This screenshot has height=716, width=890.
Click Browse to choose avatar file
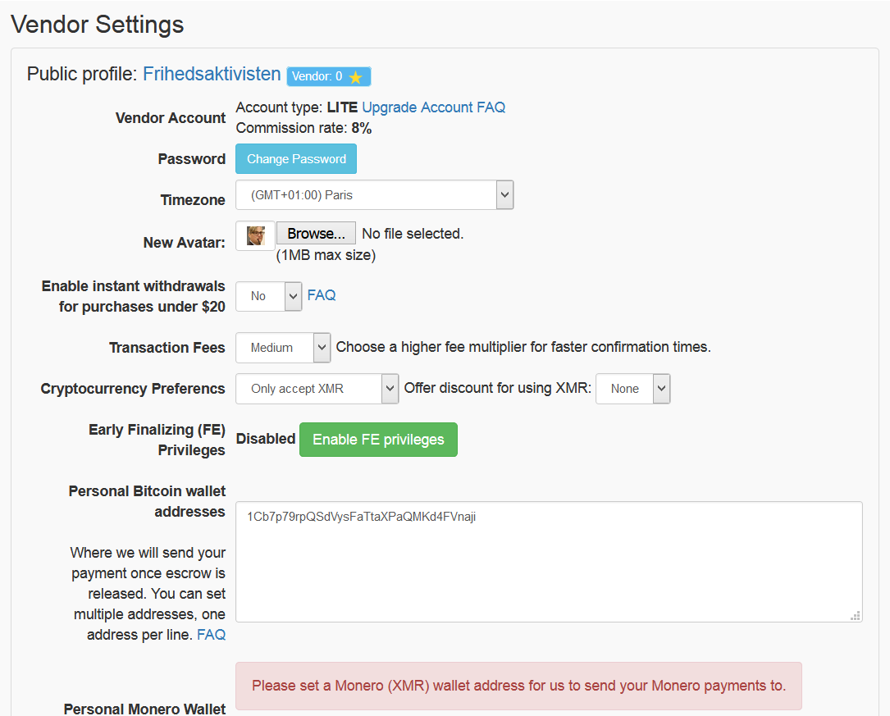(x=316, y=234)
